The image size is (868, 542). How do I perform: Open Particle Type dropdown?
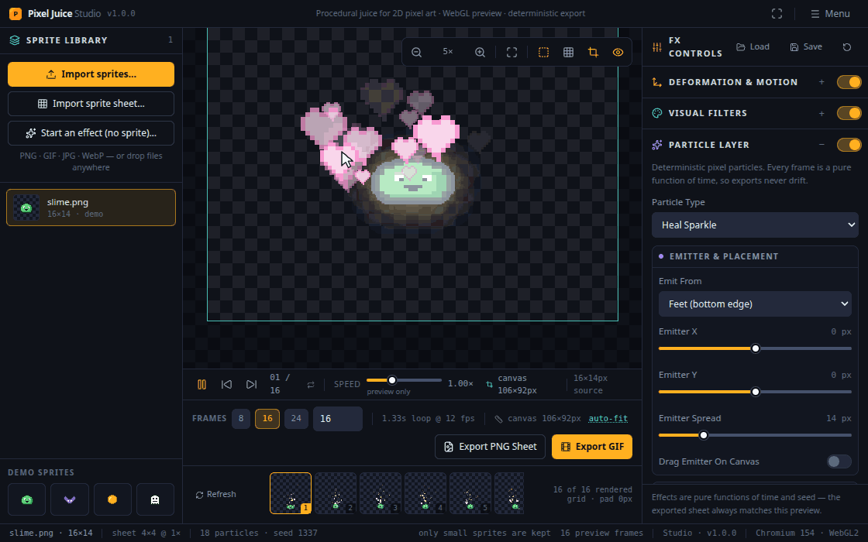(x=755, y=225)
